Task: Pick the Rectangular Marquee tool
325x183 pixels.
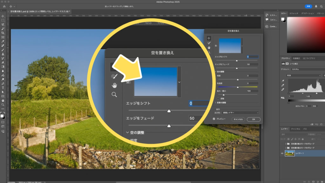Action: click(x=3, y=20)
